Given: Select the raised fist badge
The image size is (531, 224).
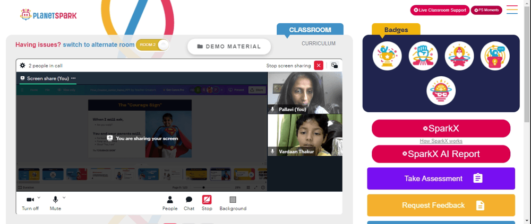Looking at the screenshot, I should coord(423,56).
